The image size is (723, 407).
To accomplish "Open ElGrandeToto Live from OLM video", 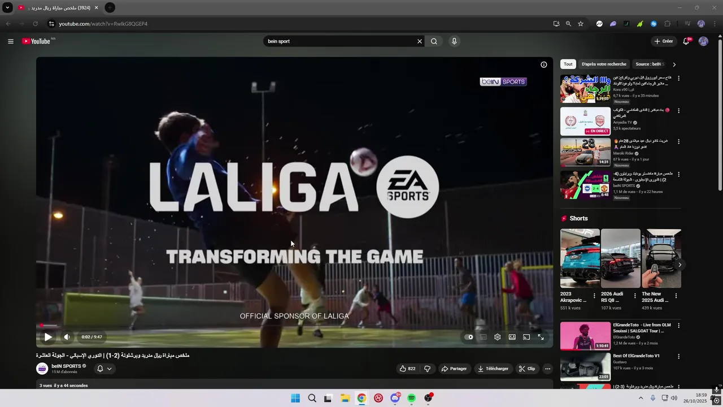I will point(585,336).
